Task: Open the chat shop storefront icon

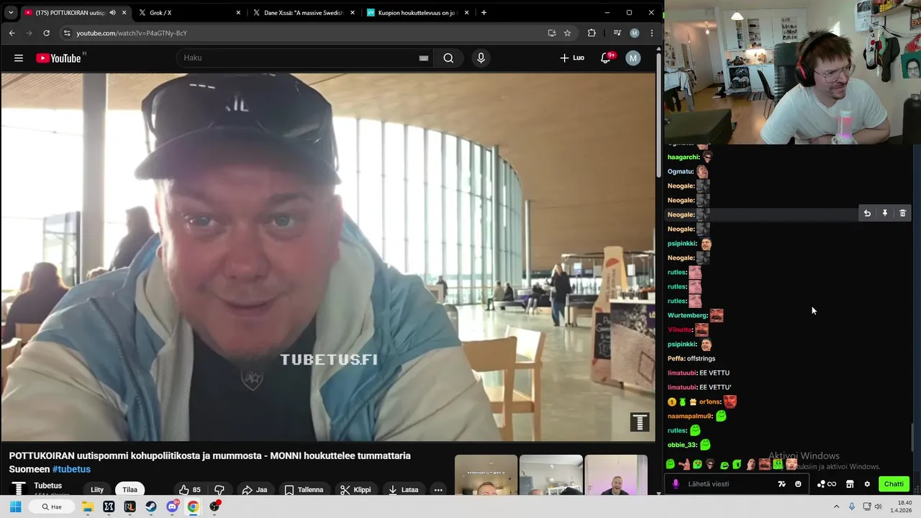Action: 850,484
